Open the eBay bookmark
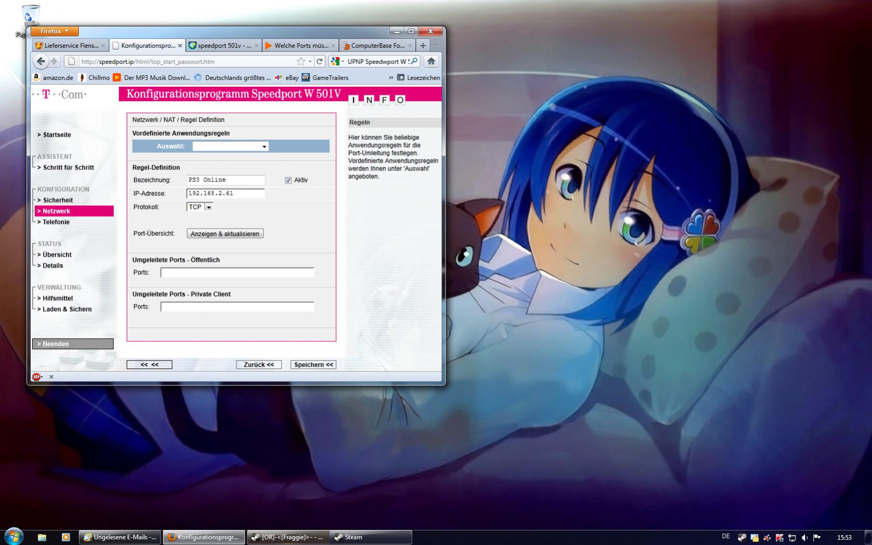This screenshot has width=872, height=545. [287, 77]
